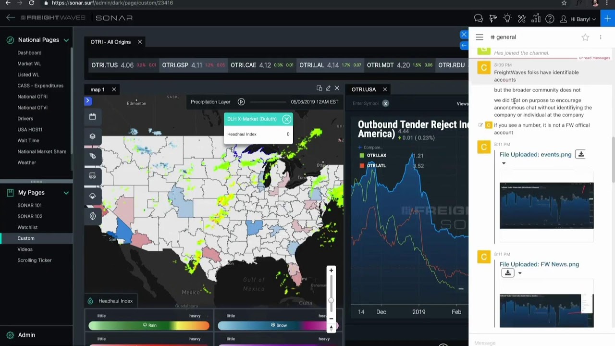Click the blue plus button in the header
The height and width of the screenshot is (346, 615).
coord(608,19)
